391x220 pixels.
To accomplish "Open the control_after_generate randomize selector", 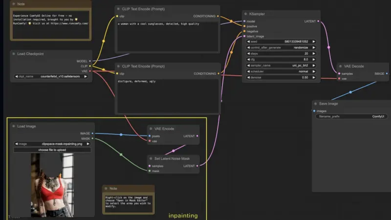I will click(282, 47).
